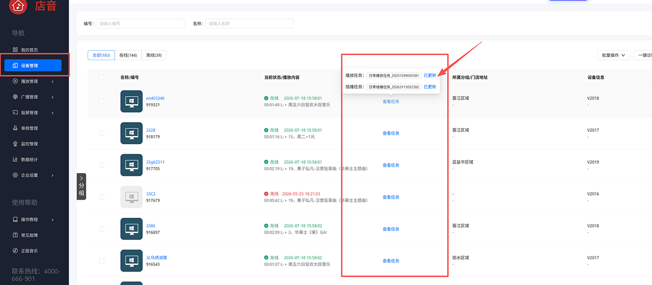Click the 企业设置 gear icon in sidebar
The width and height of the screenshot is (652, 285).
pyautogui.click(x=15, y=175)
